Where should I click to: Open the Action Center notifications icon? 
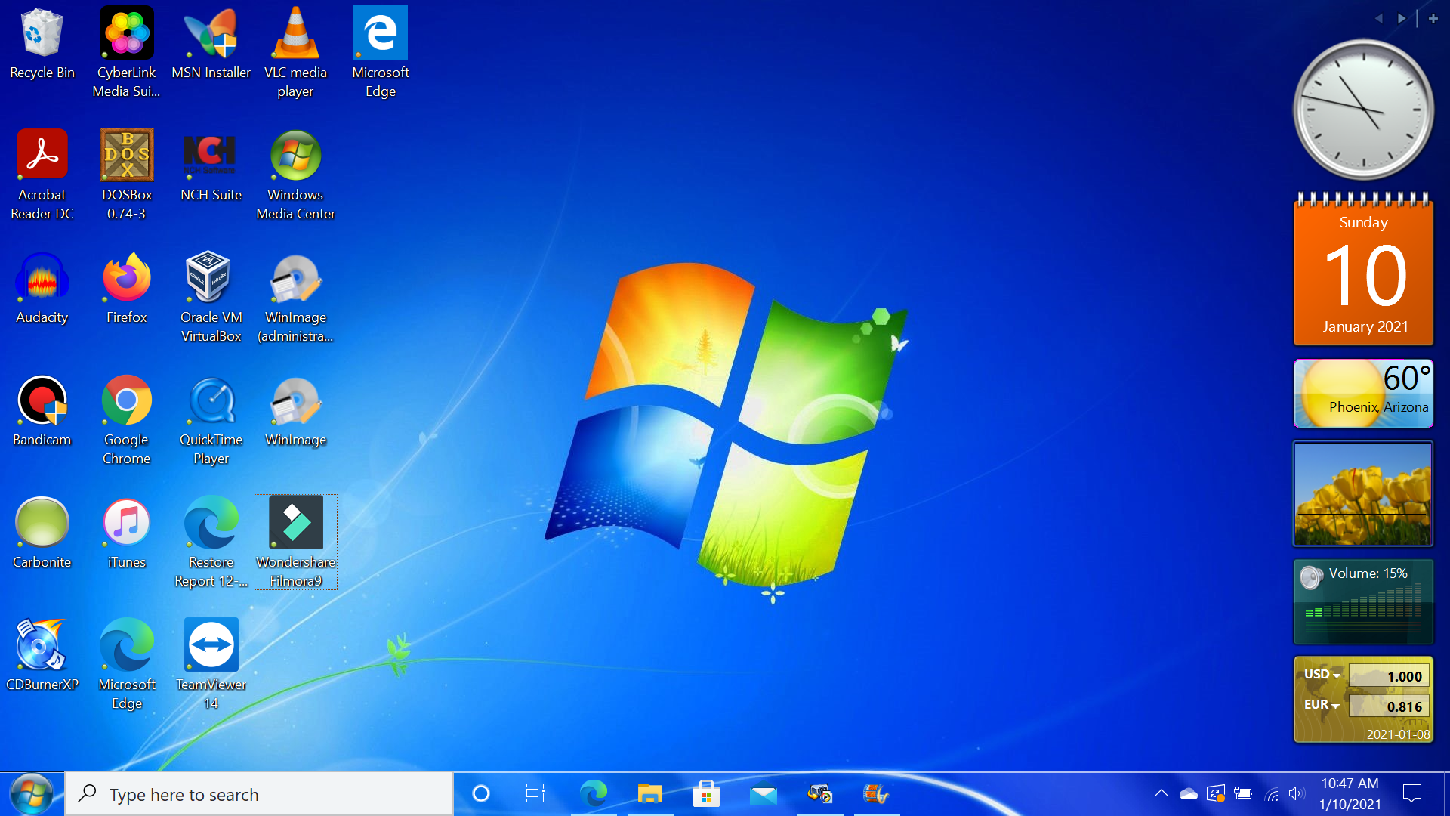point(1412,793)
